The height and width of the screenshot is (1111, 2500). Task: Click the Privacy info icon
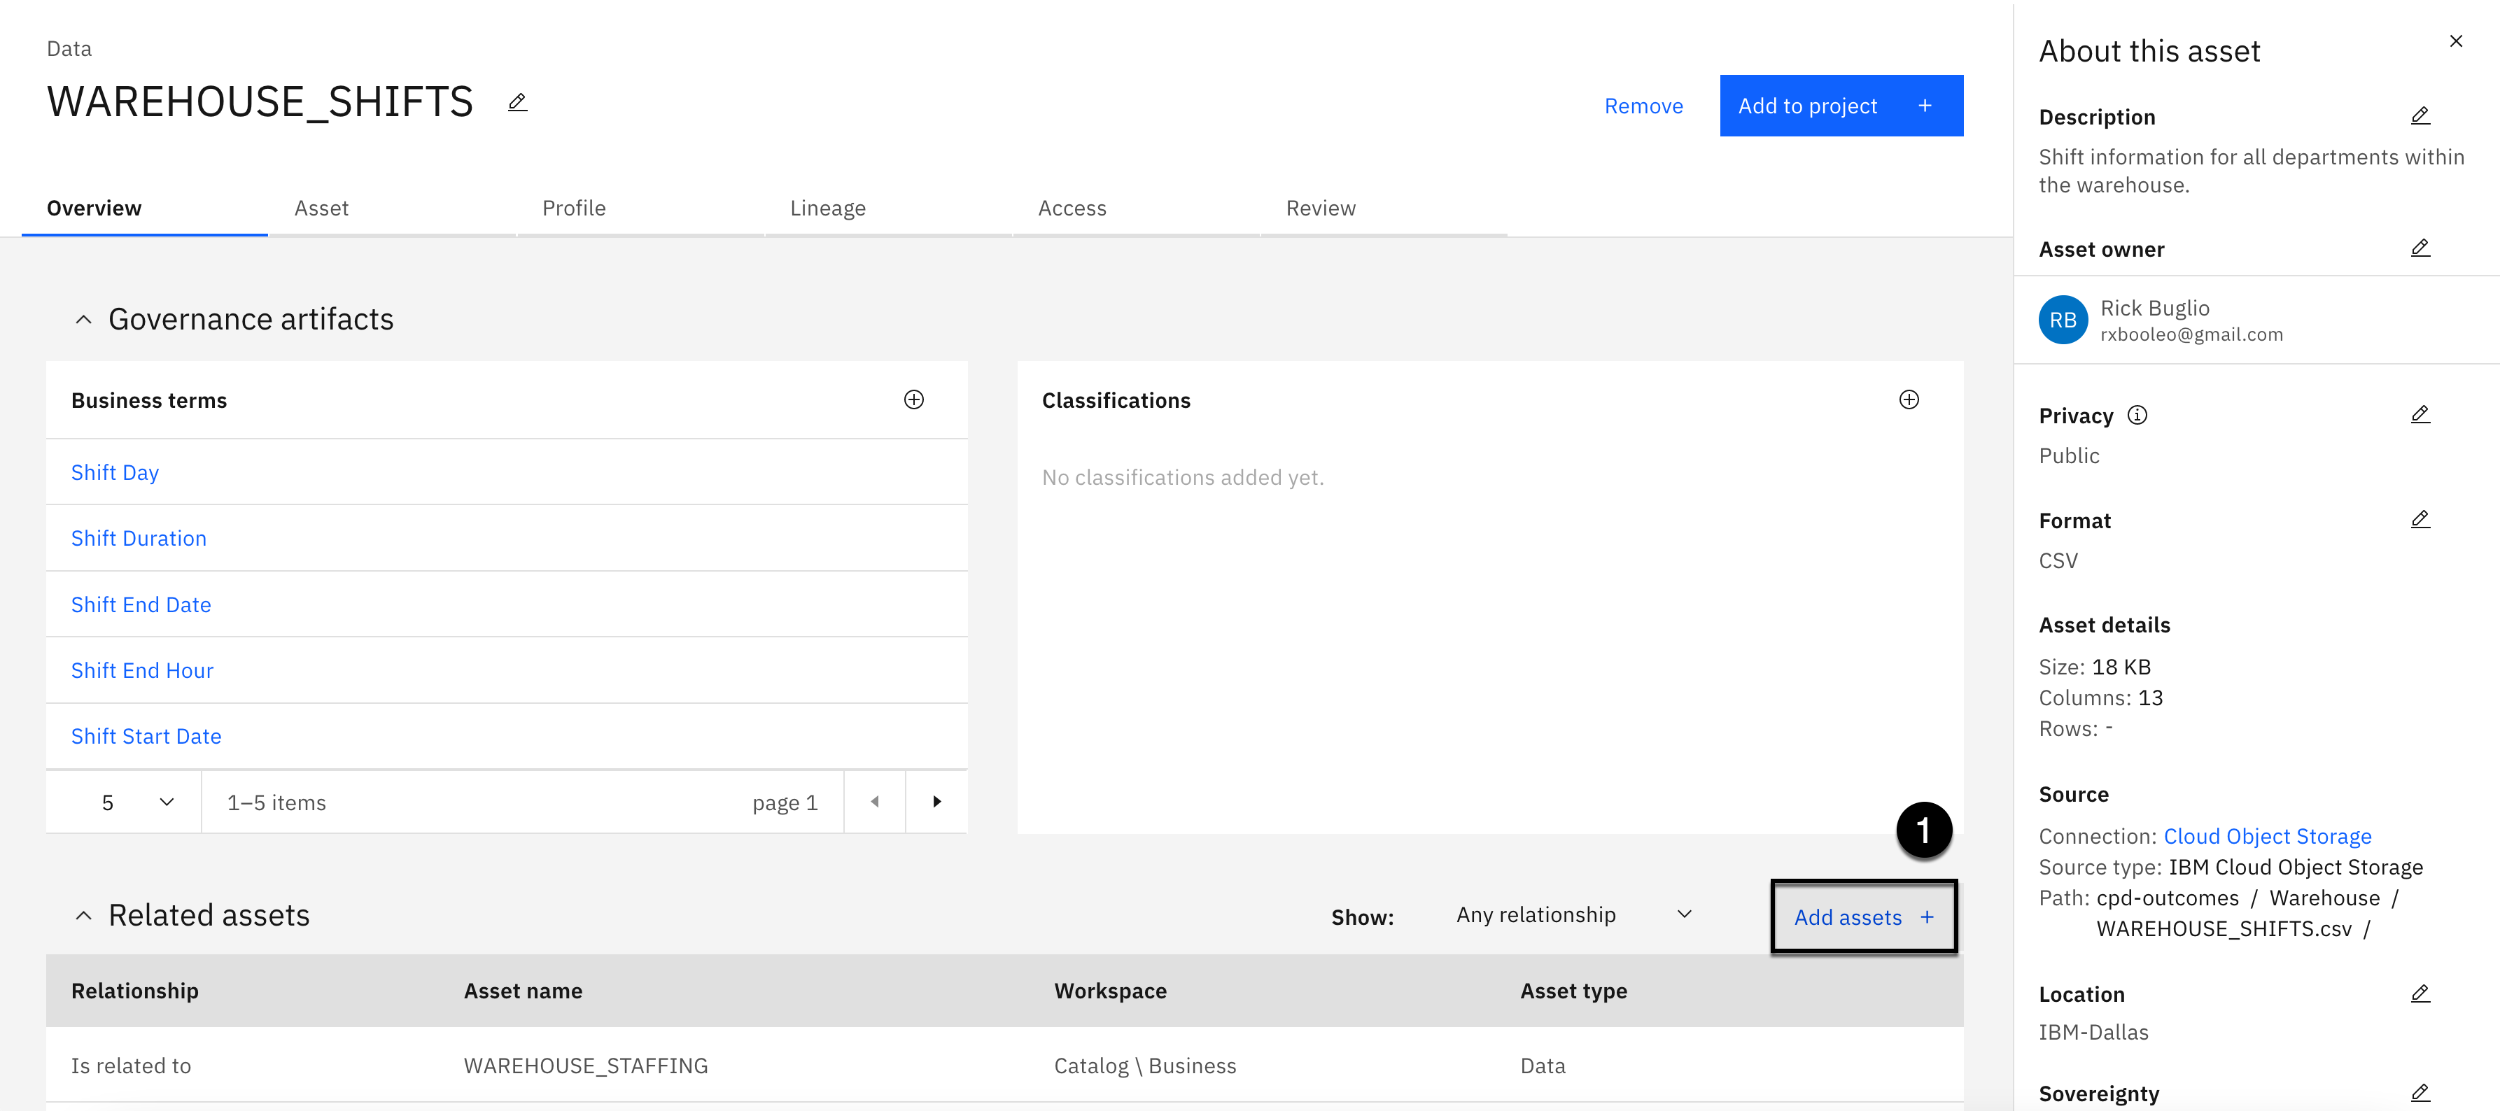tap(2137, 416)
